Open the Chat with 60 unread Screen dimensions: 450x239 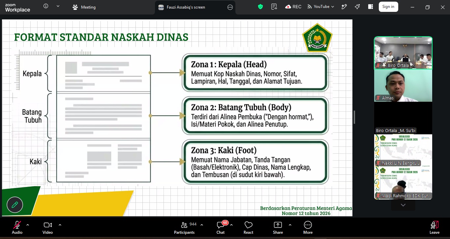click(221, 227)
